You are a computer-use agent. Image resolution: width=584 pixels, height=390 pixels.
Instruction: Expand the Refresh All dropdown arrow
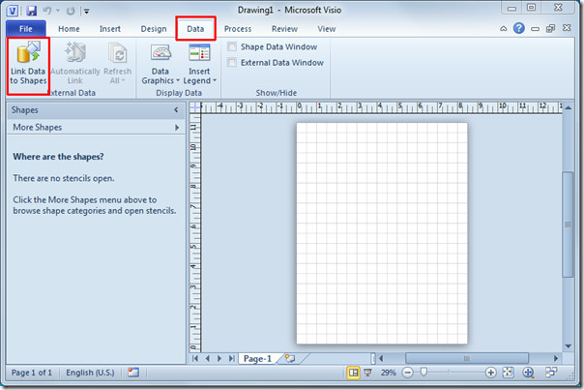point(124,80)
